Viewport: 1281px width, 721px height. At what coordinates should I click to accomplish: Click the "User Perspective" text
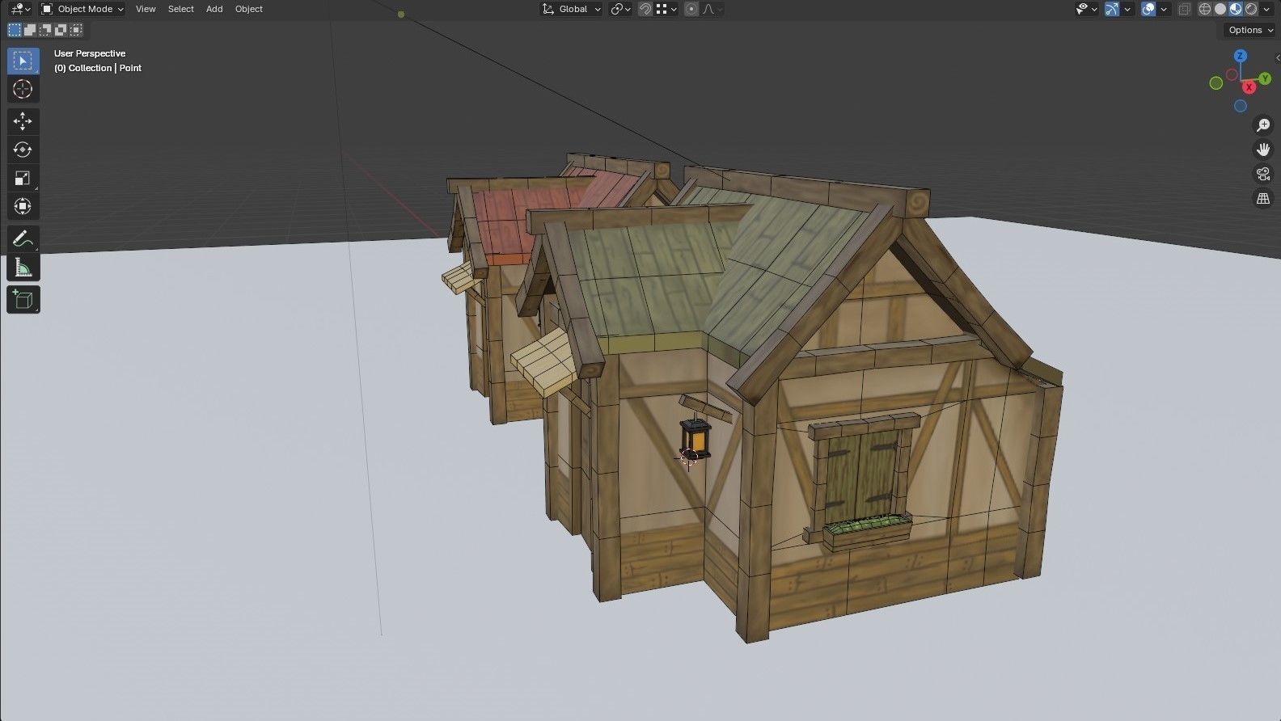click(90, 53)
